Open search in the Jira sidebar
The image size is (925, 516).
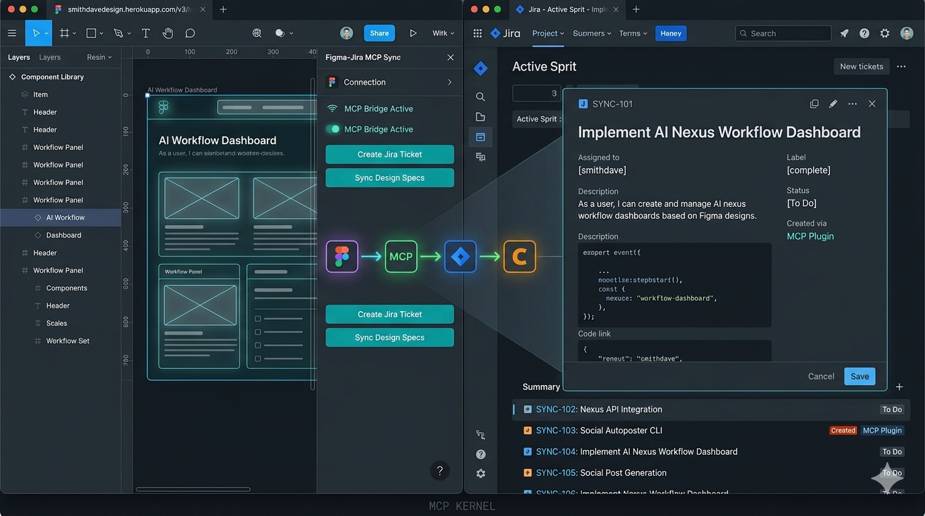tap(480, 96)
